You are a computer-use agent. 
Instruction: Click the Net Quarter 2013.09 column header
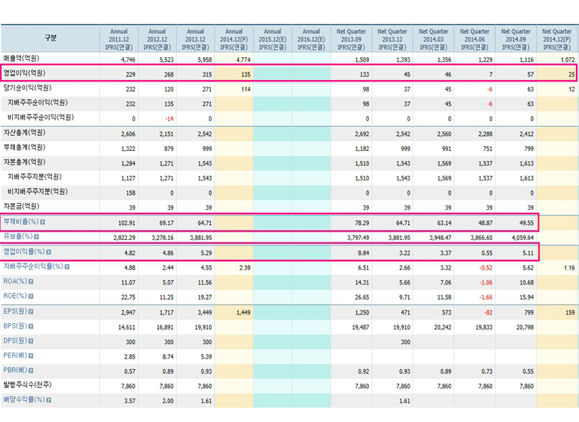[x=352, y=39]
